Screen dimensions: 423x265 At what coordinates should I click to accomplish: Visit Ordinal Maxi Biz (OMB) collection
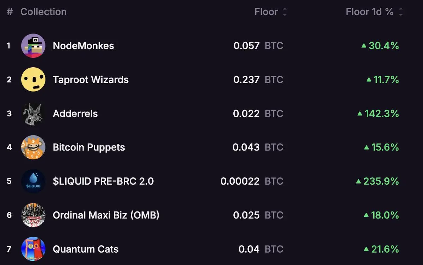[106, 215]
